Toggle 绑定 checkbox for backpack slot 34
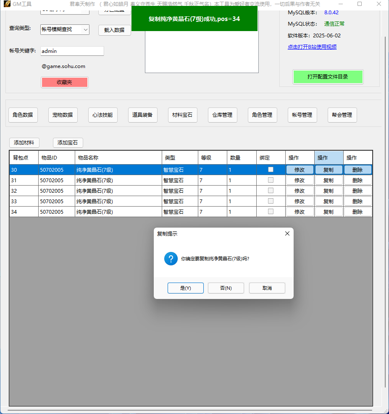Viewport: 389px width, 414px height. (x=271, y=212)
